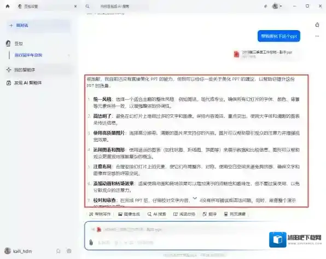
Task: Select the 豆包 tab in the title bar
Action: 47,7
